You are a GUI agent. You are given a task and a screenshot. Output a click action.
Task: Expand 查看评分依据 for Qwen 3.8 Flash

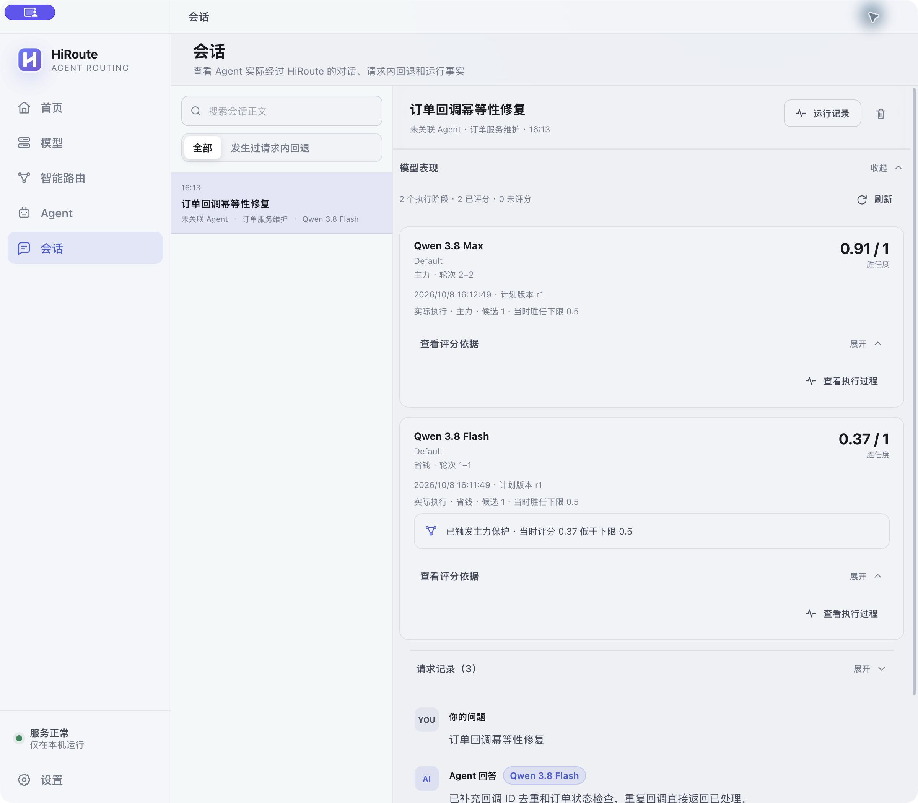651,576
